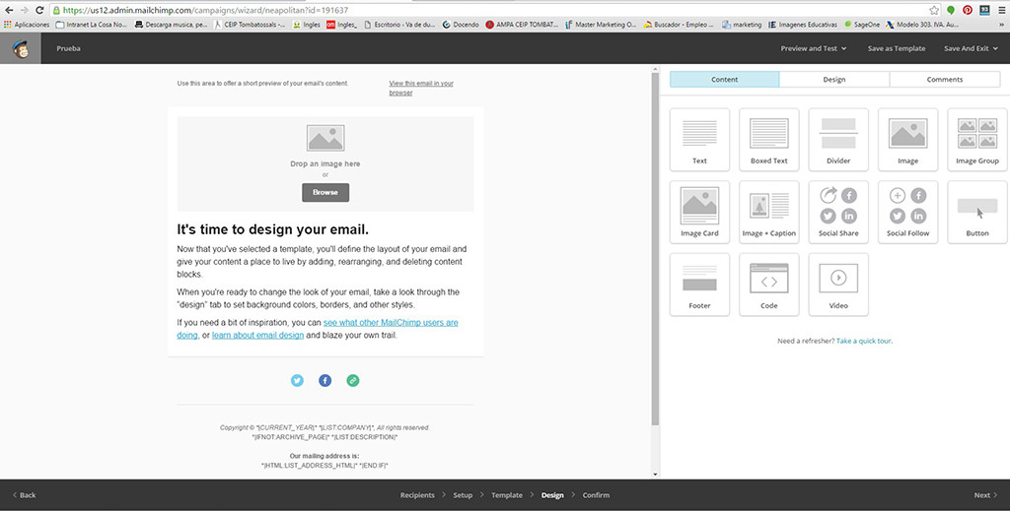The image size is (1010, 511).
Task: Reload the page with browser refresh icon
Action: [39, 10]
